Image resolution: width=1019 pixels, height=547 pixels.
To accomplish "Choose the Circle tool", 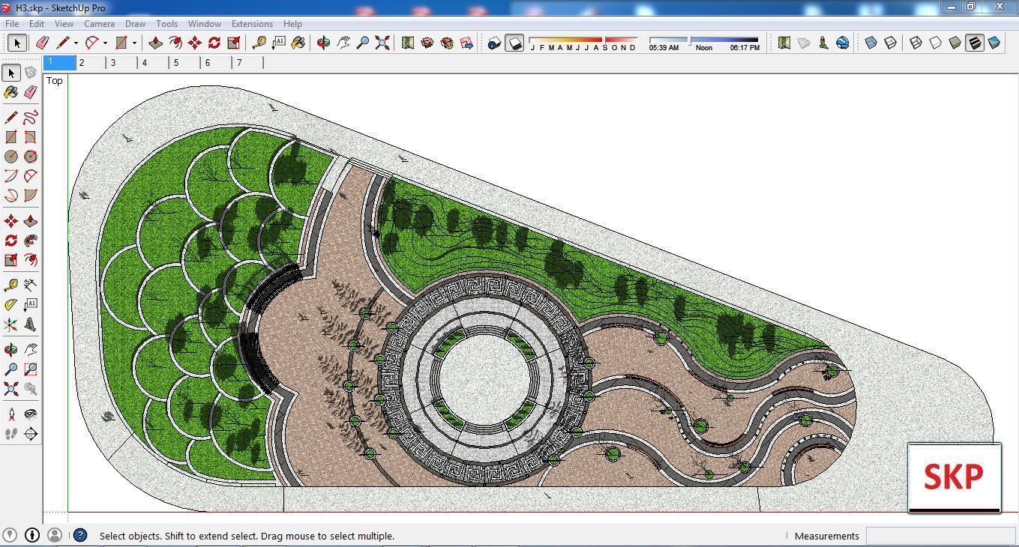I will 10,157.
